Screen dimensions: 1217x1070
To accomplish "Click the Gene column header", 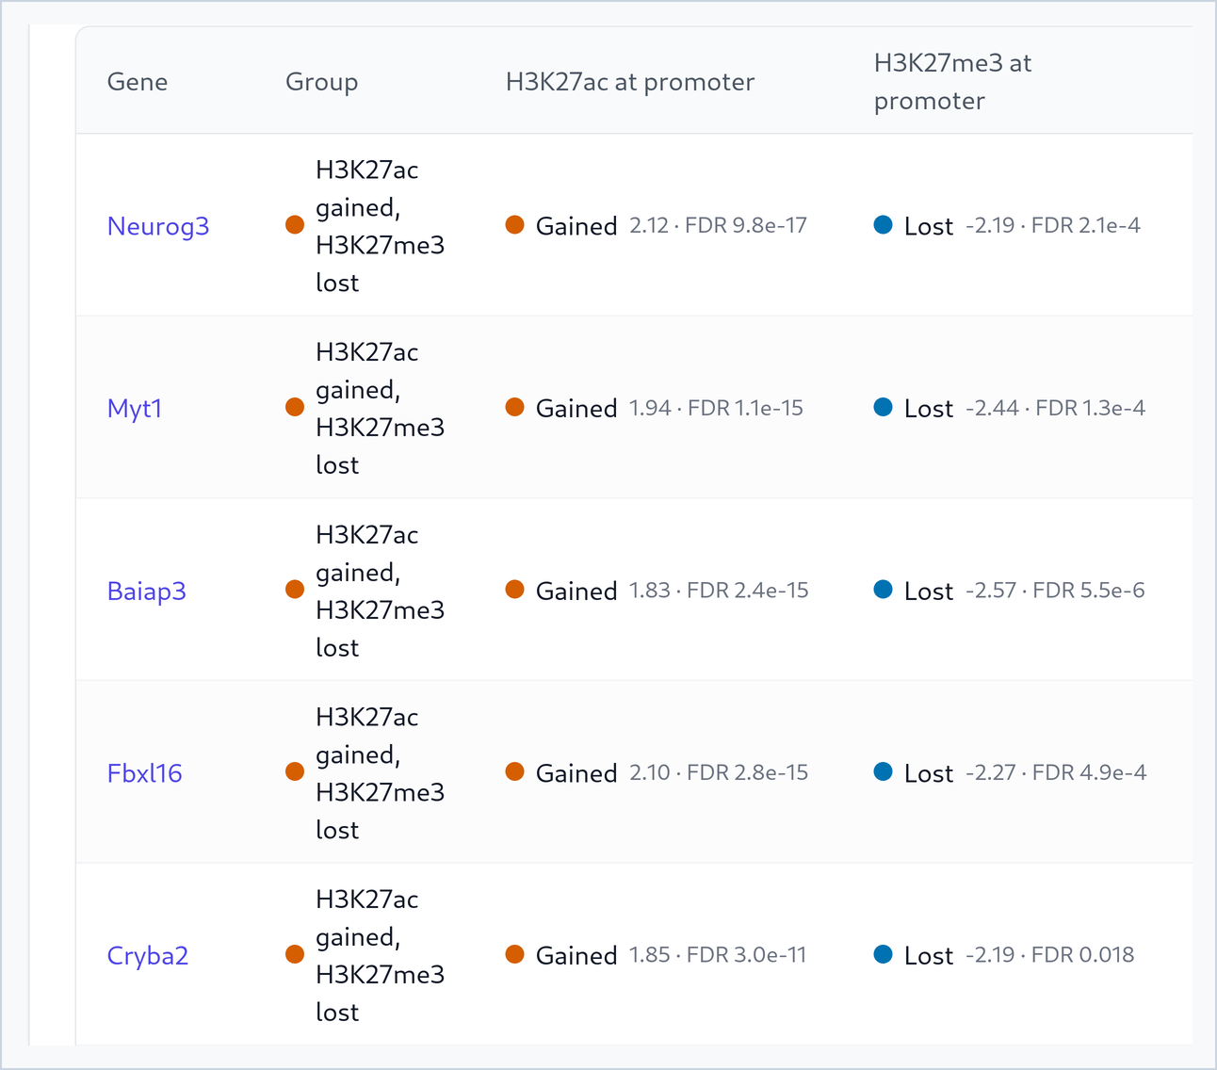I will tap(138, 82).
